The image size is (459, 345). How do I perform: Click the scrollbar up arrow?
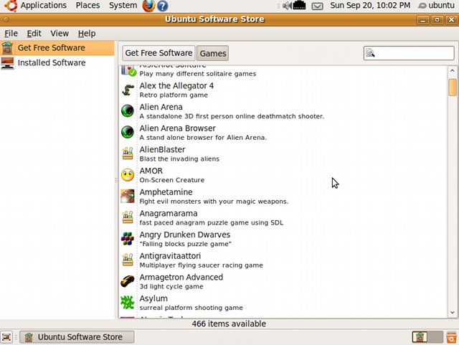click(x=453, y=70)
